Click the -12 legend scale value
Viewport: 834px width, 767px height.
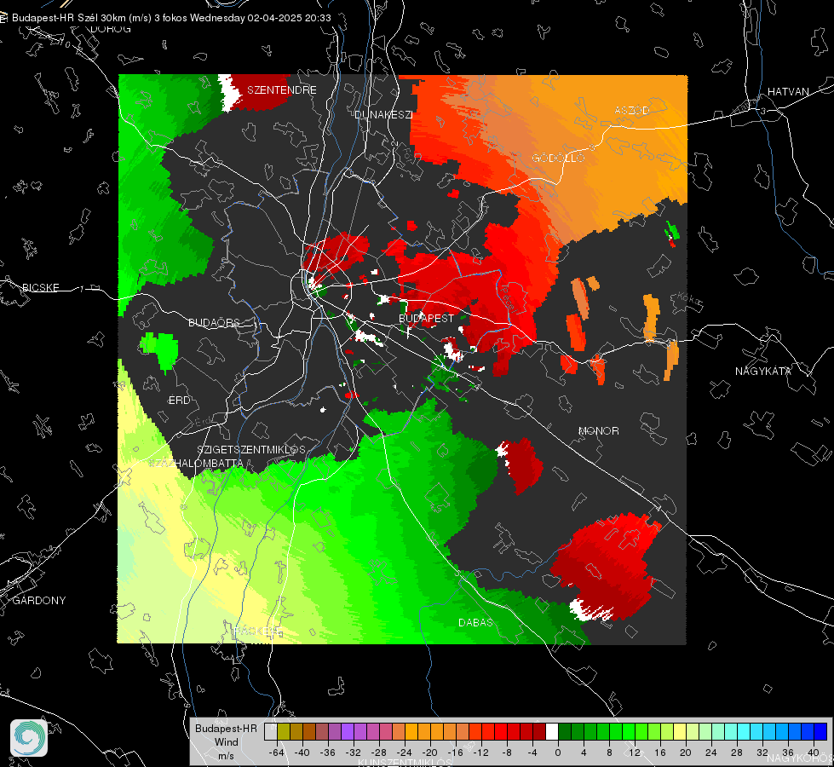(480, 753)
